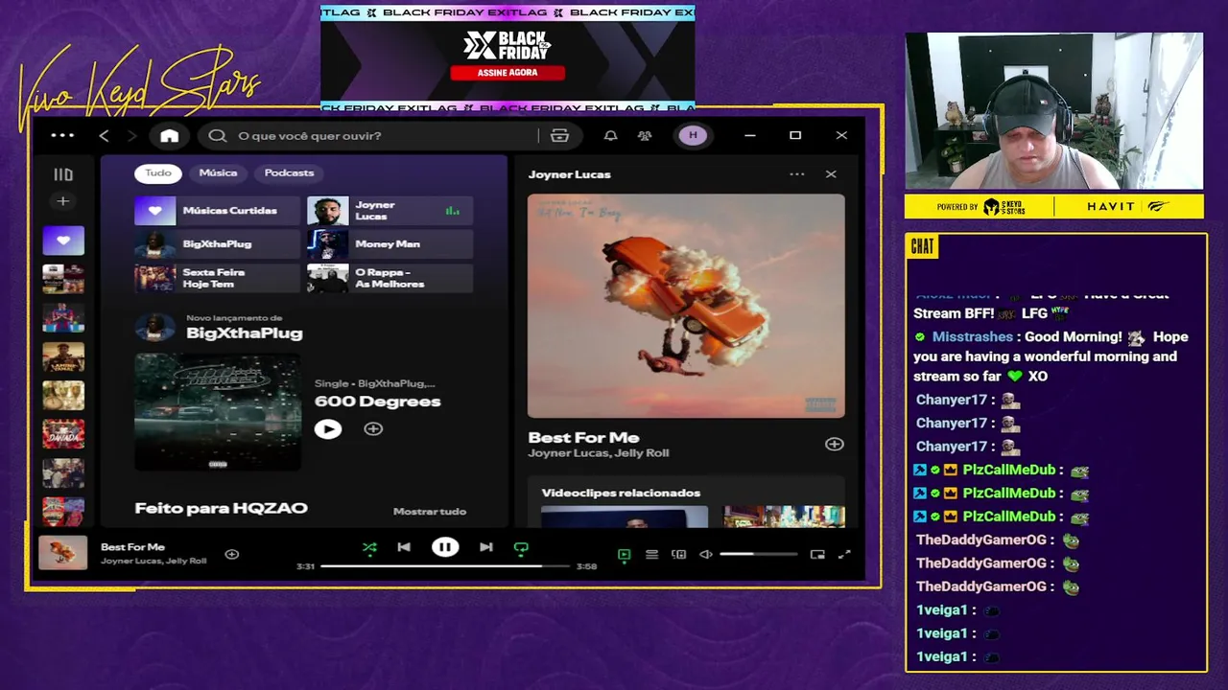Viewport: 1228px width, 690px height.
Task: Open the '600 Degrees' cover art
Action: tap(218, 412)
